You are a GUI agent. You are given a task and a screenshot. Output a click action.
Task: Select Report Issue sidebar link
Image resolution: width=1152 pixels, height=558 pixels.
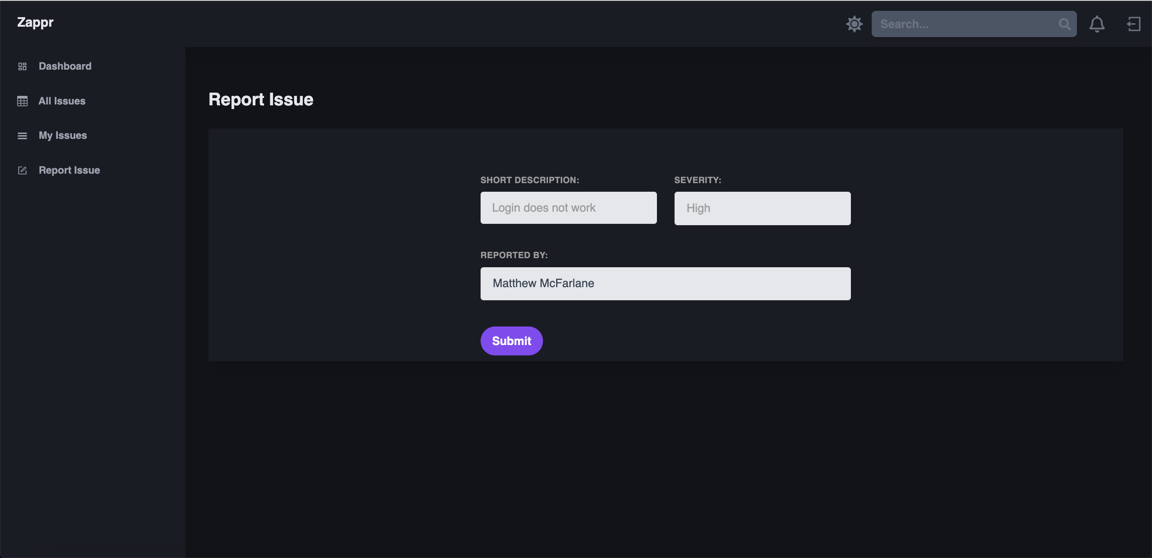69,170
